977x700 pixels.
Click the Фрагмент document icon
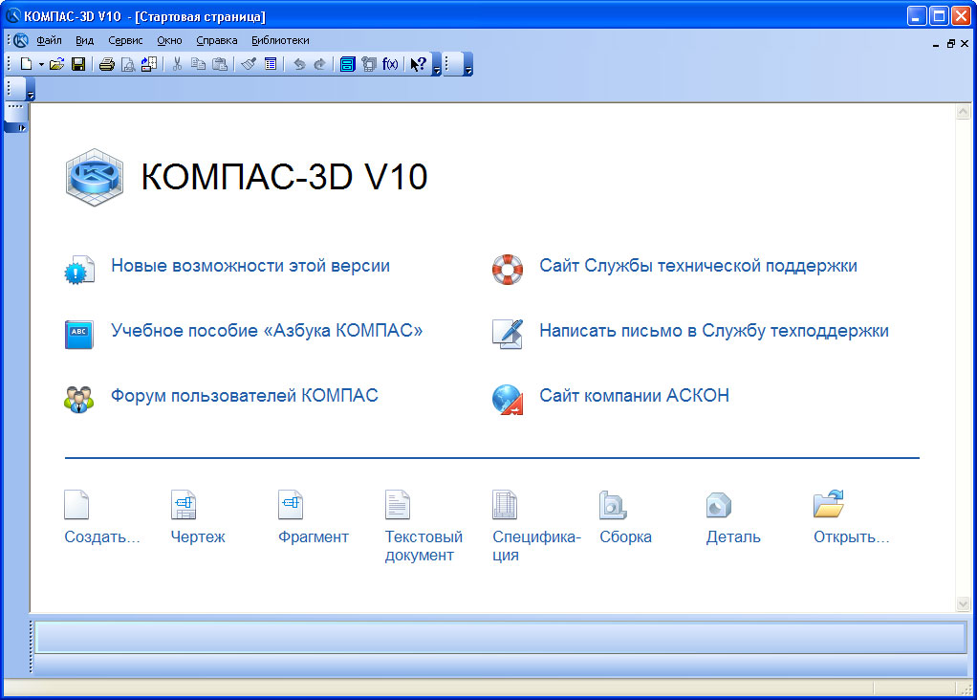coord(291,505)
